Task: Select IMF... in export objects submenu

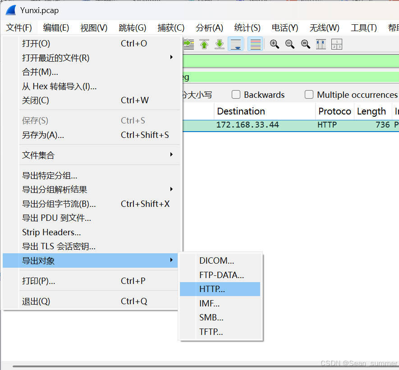Action: (220, 303)
